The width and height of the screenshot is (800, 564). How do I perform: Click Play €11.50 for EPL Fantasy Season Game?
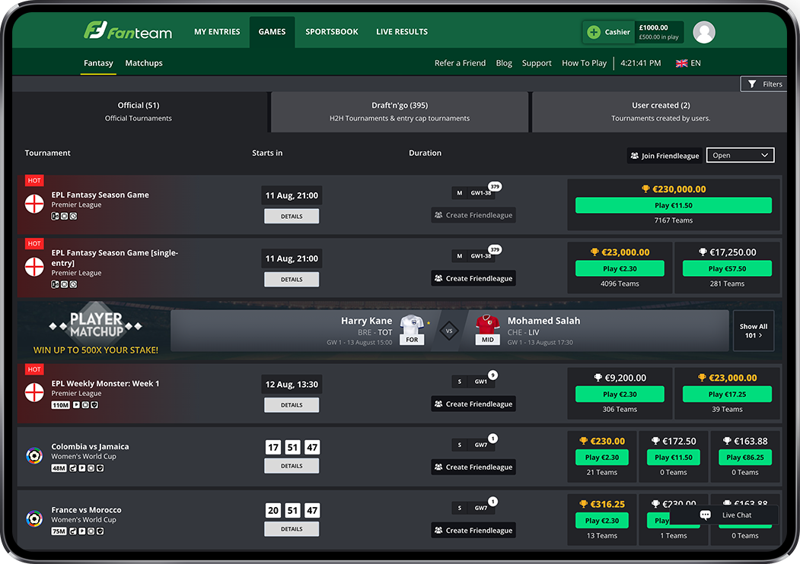[x=674, y=205]
